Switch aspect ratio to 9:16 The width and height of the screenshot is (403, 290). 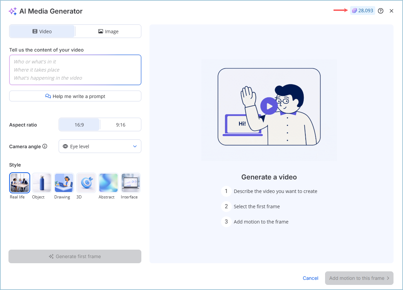[121, 125]
